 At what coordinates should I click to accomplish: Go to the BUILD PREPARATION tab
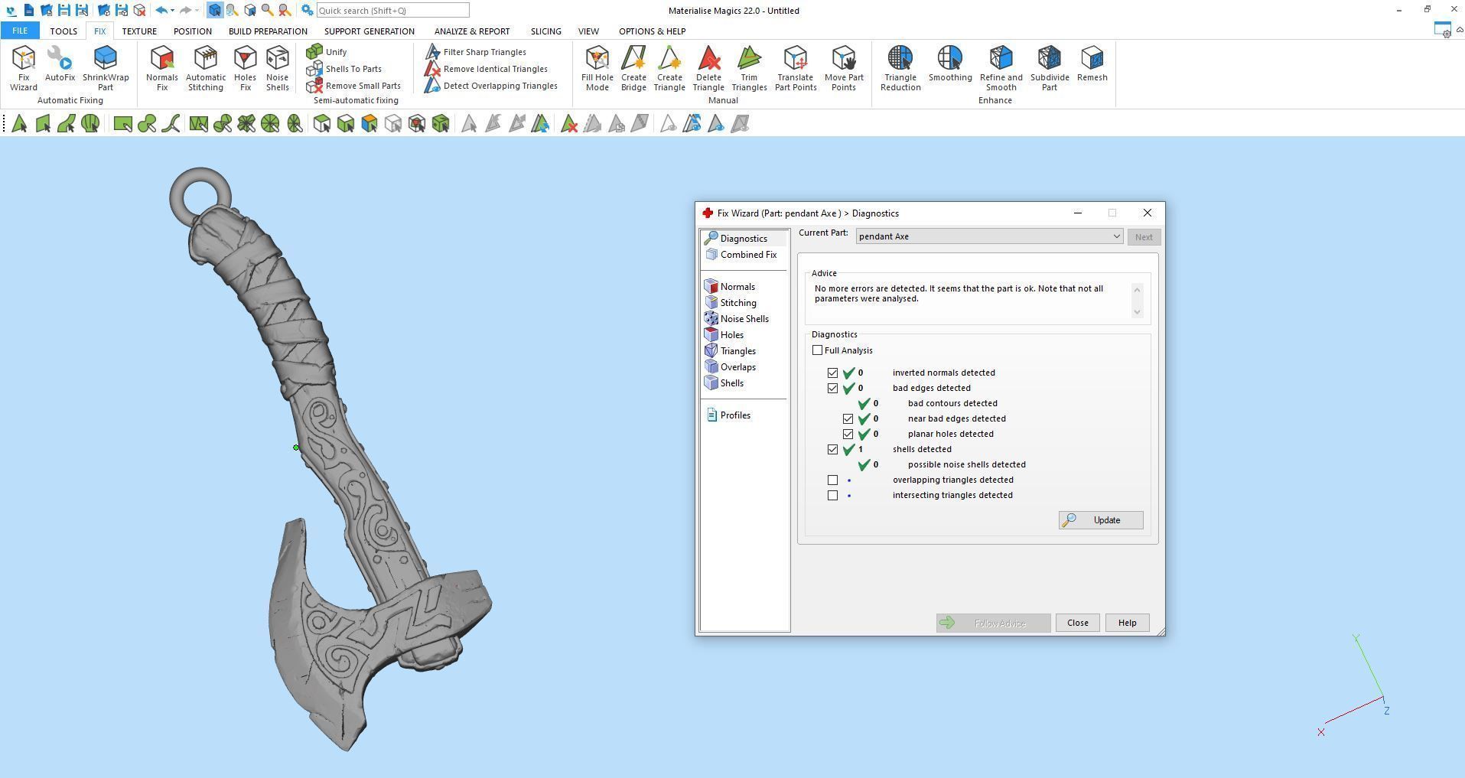tap(268, 31)
